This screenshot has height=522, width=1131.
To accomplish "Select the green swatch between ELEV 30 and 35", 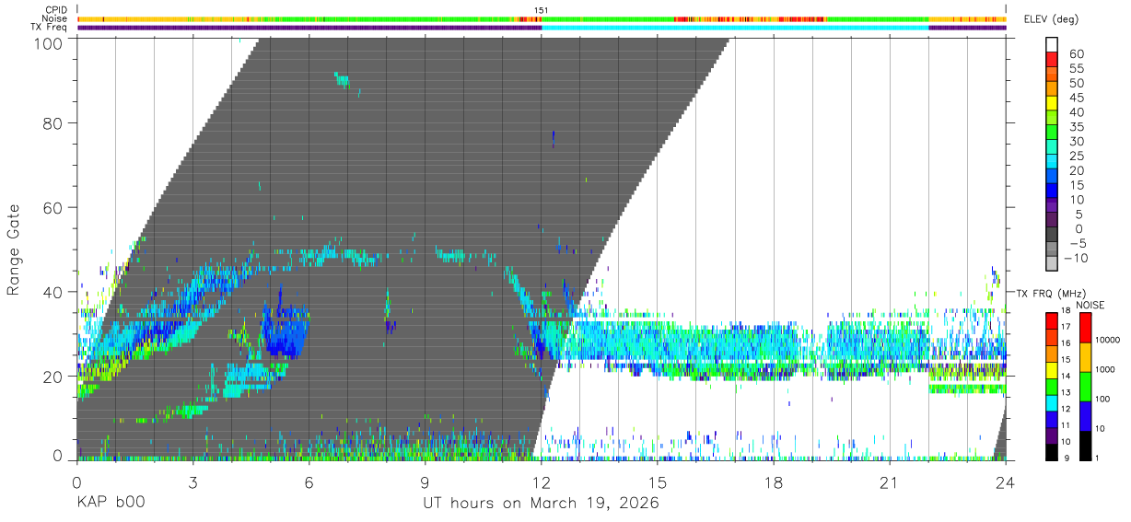I will pyautogui.click(x=1054, y=133).
